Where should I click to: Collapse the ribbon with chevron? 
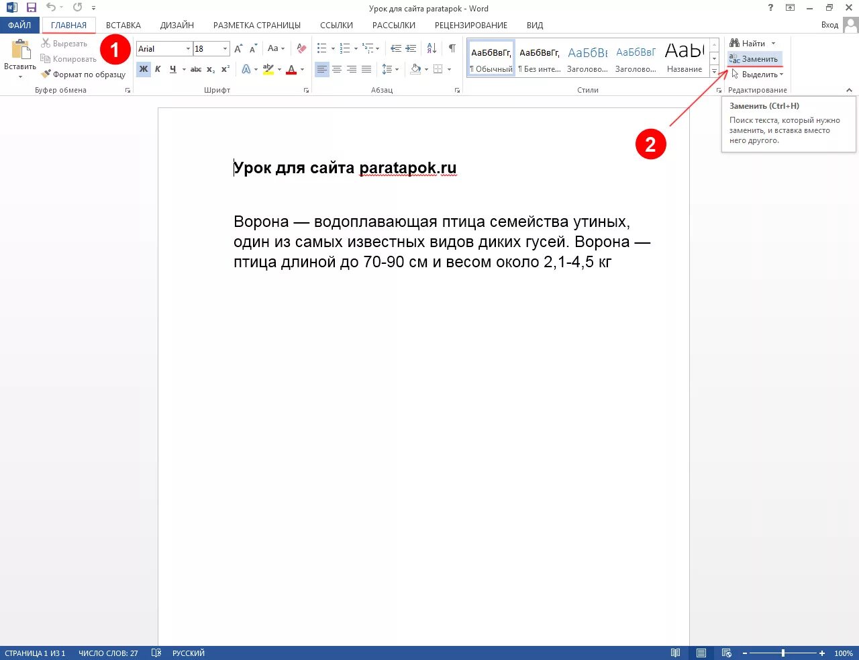tap(849, 90)
